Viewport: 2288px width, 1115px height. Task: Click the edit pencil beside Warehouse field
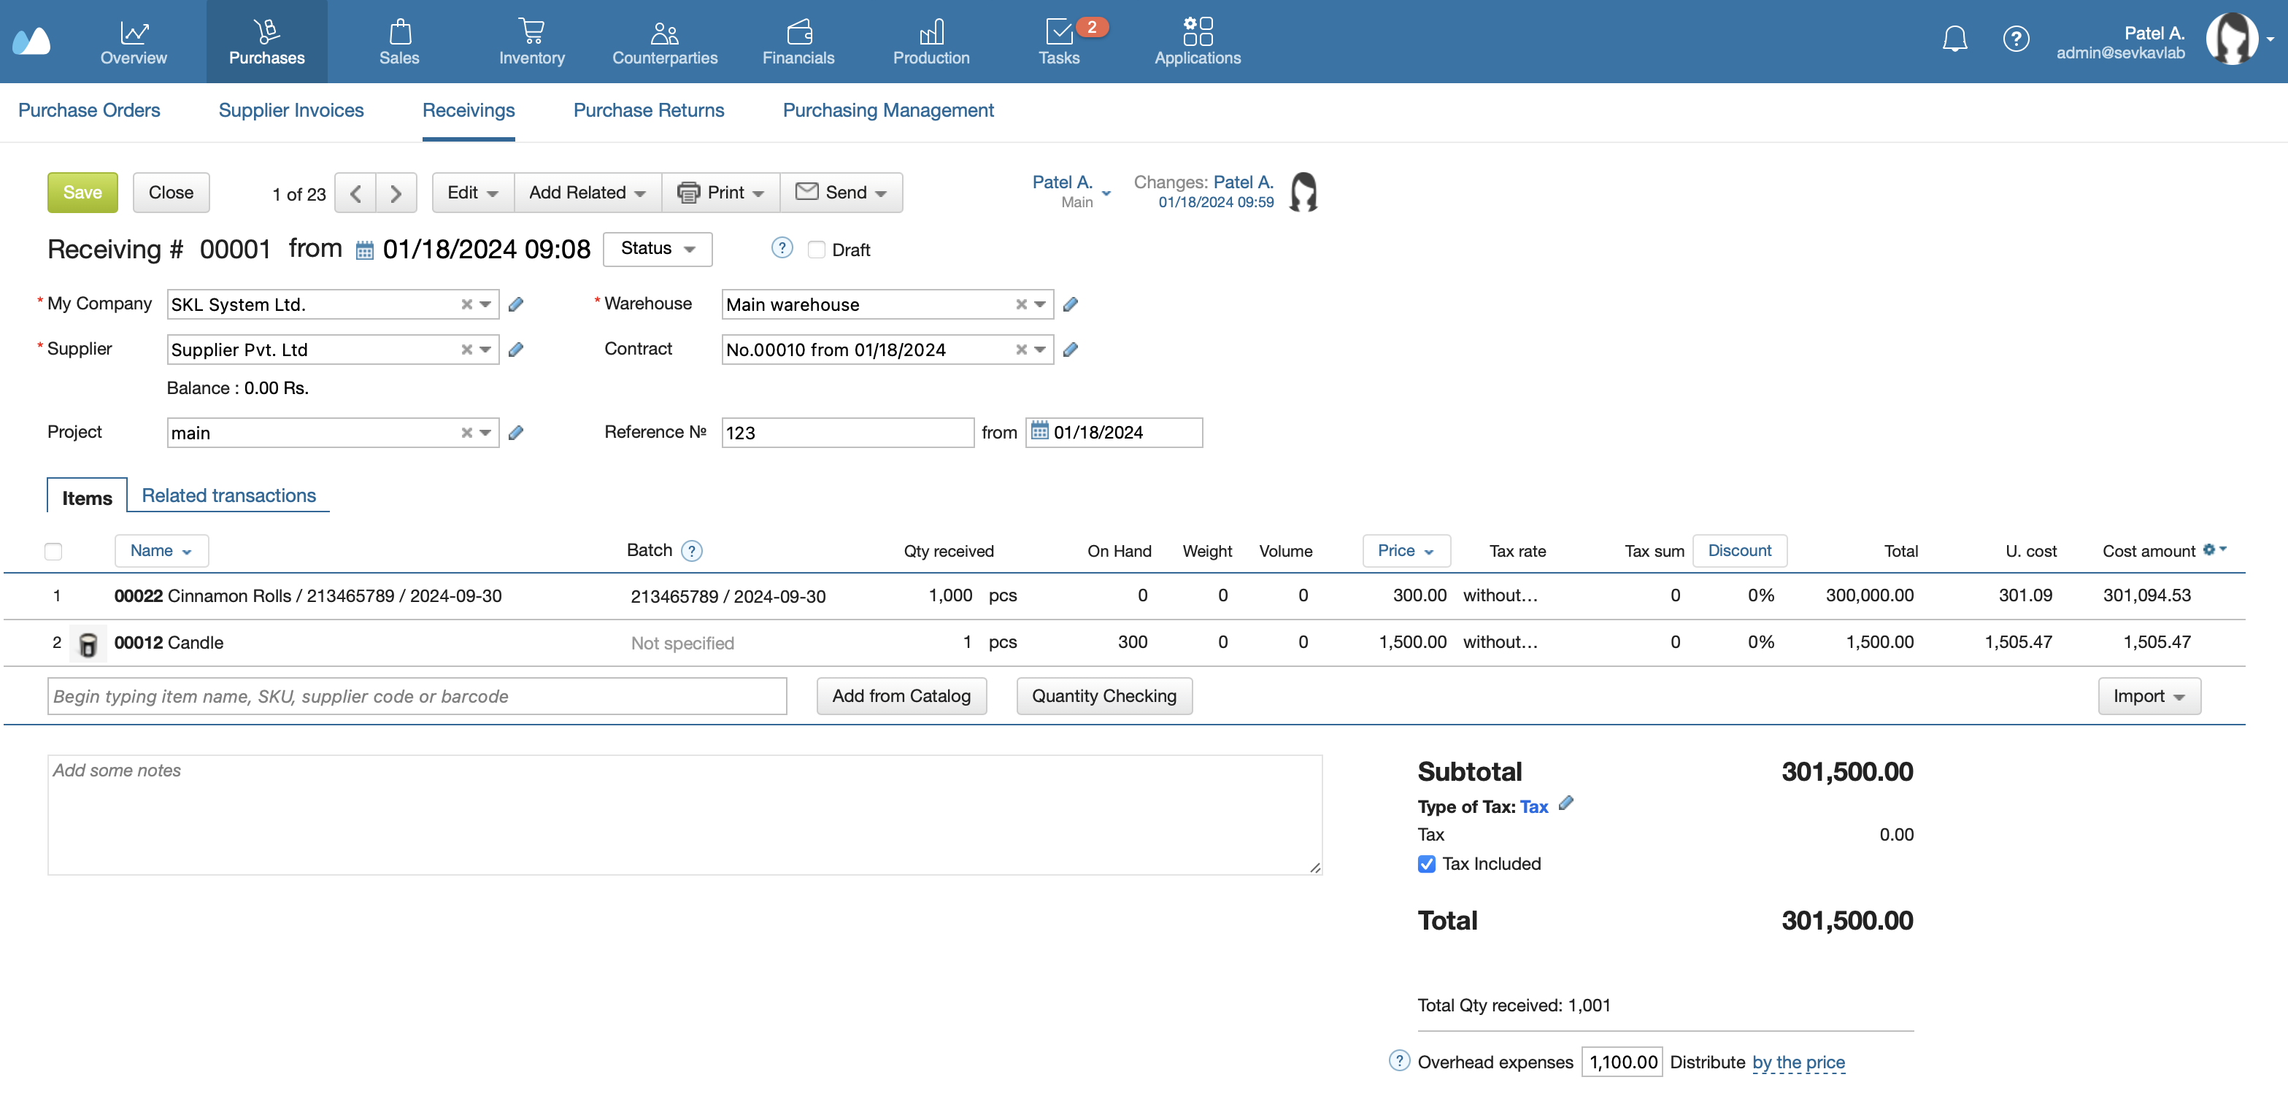1070,304
